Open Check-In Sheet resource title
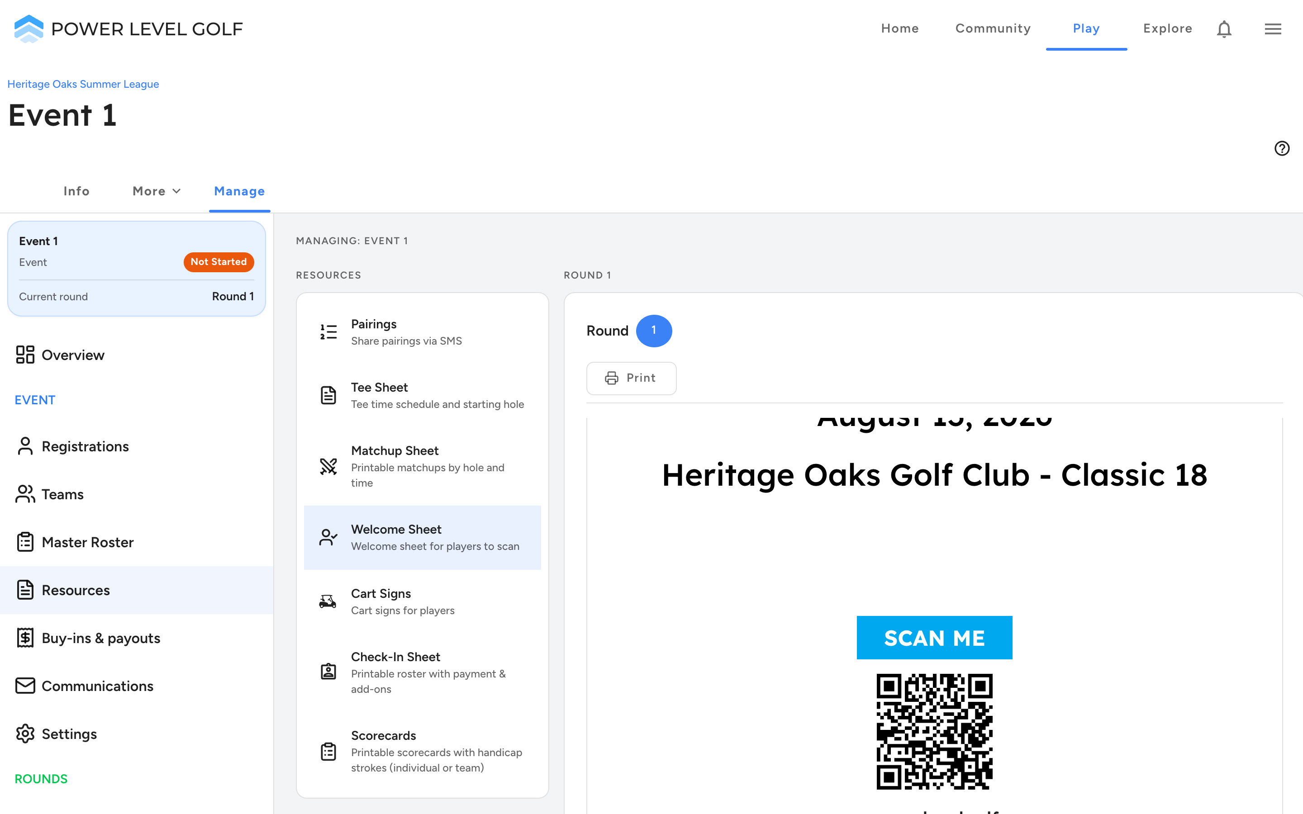Viewport: 1303px width, 814px height. [395, 657]
